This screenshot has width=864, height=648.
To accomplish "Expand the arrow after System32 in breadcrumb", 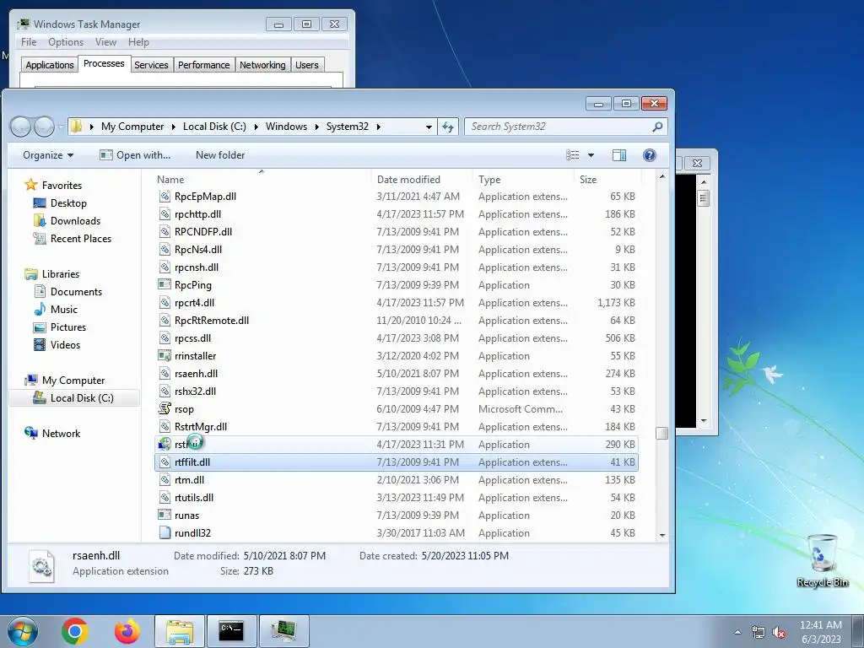I will tap(378, 127).
